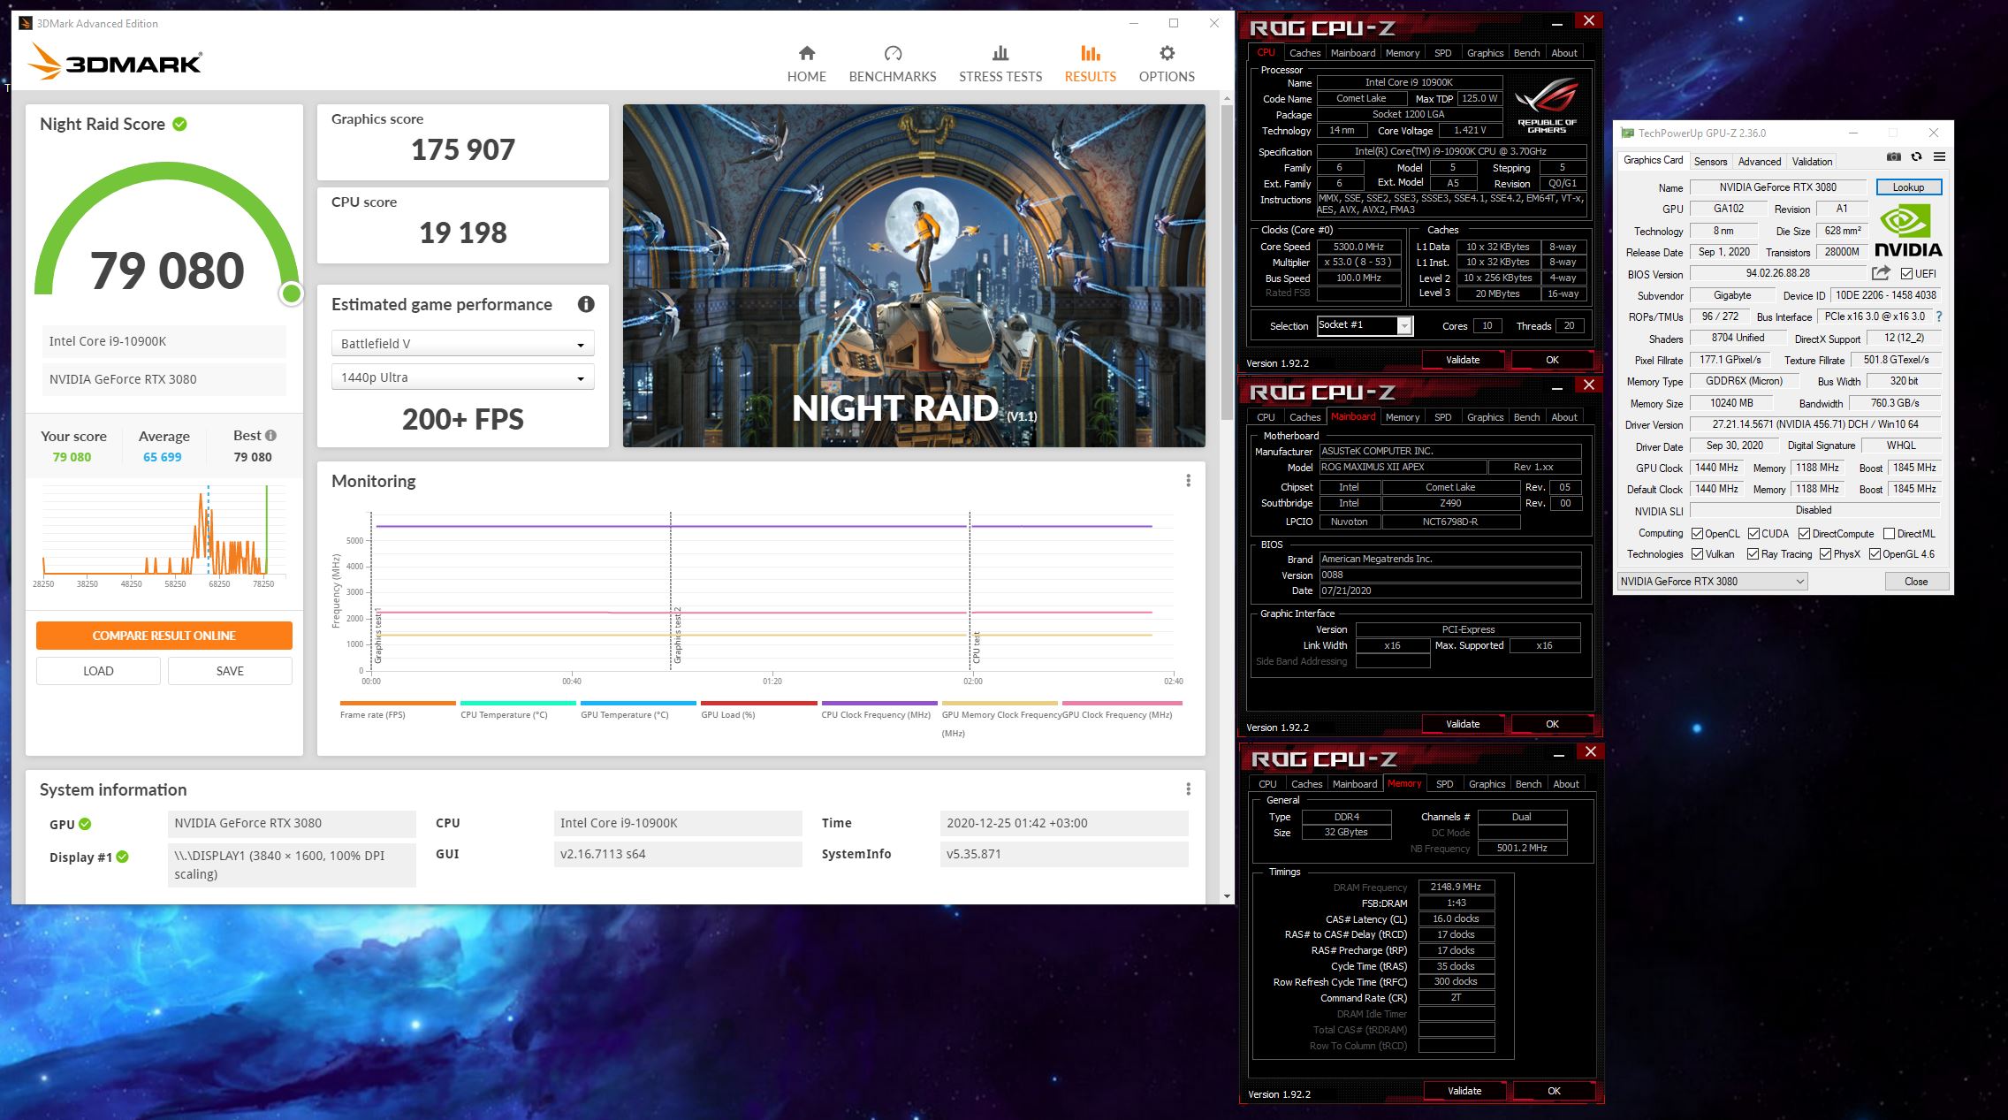Click the Lookup button in GPU-Z
Viewport: 2008px width, 1120px height.
(x=1908, y=187)
